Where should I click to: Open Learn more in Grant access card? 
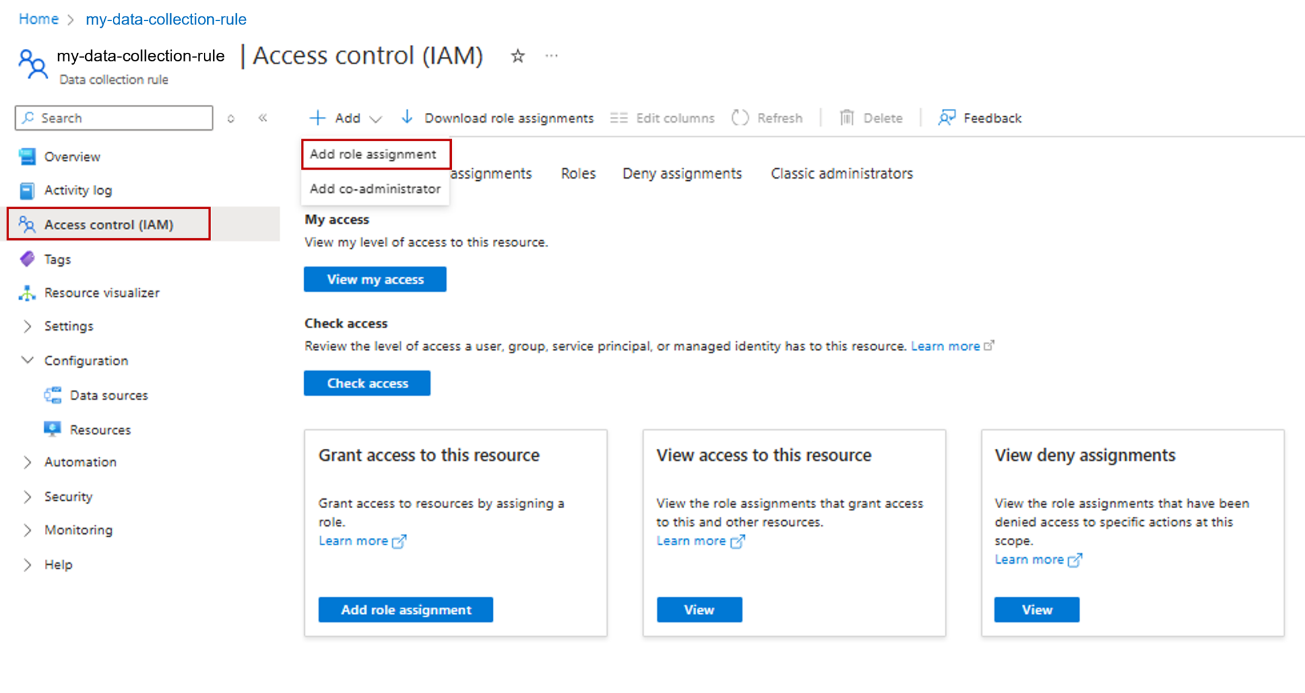pos(354,541)
